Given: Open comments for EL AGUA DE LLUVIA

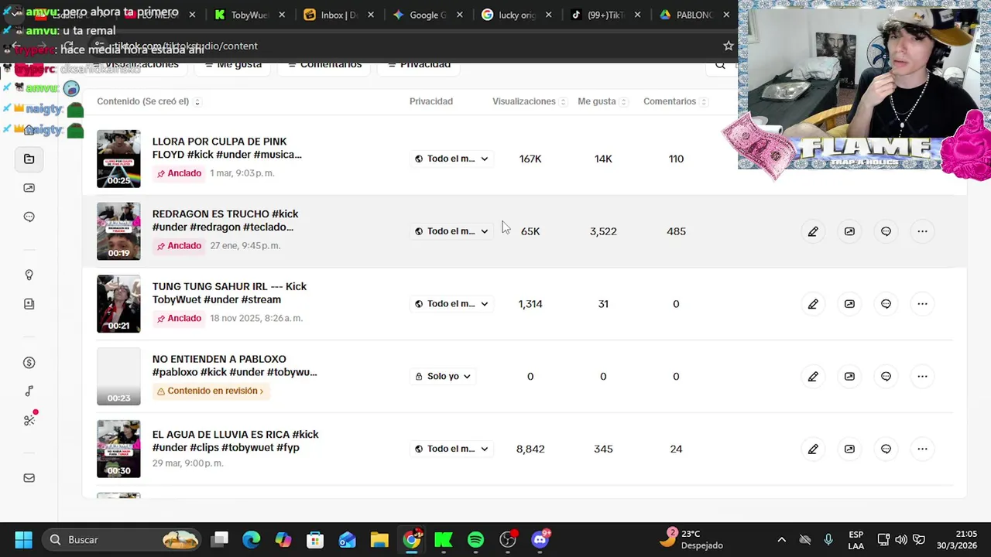Looking at the screenshot, I should 886,449.
